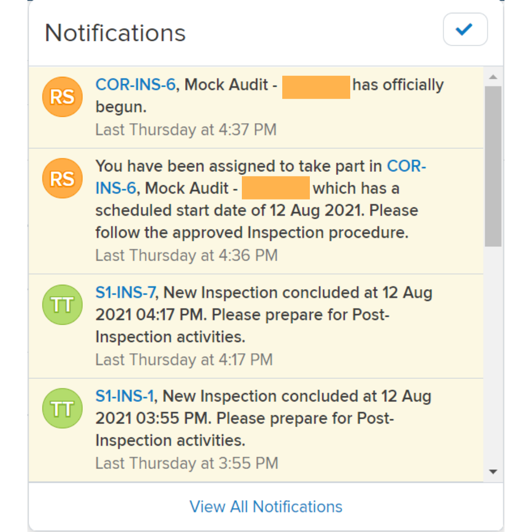Image resolution: width=532 pixels, height=532 pixels.
Task: Open the COR-INS-6 link in first notification
Action: tap(134, 84)
